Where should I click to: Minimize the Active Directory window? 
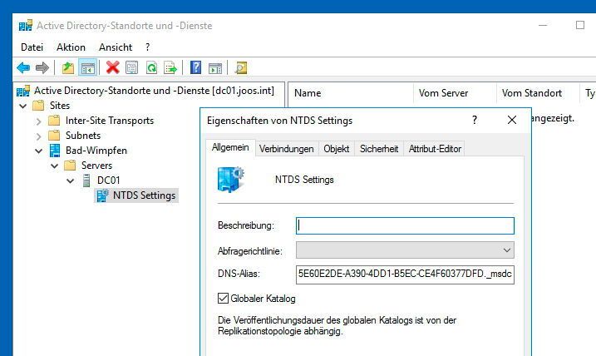pos(543,25)
